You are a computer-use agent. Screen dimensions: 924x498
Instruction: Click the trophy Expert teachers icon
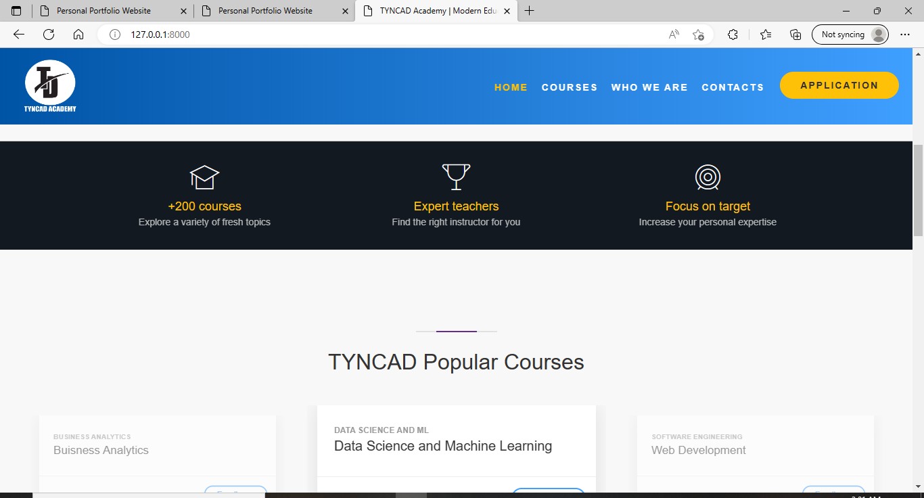pos(456,177)
